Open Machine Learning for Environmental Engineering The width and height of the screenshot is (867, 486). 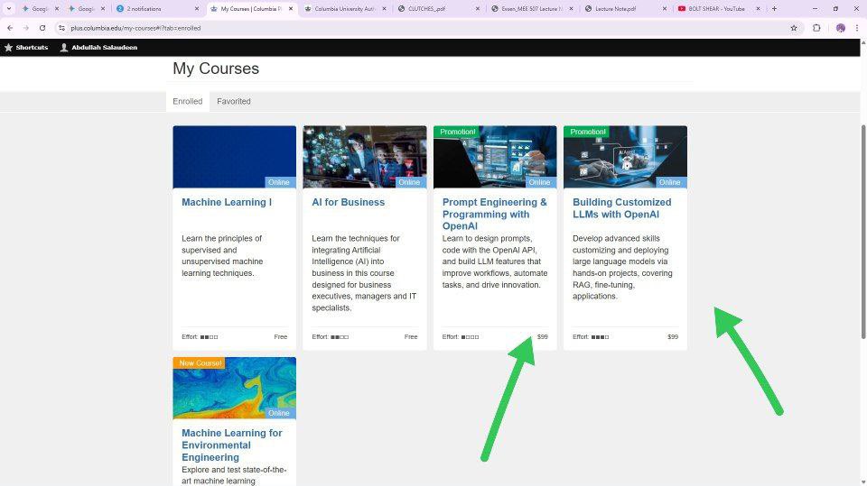[232, 445]
